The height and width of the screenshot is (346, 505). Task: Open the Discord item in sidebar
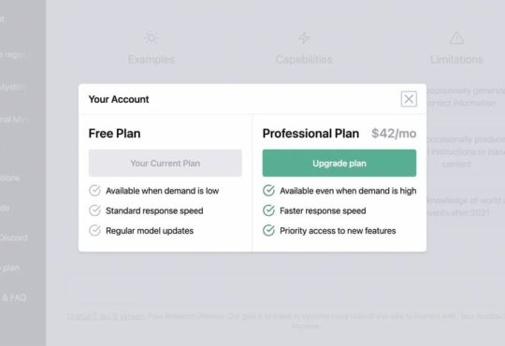point(14,238)
